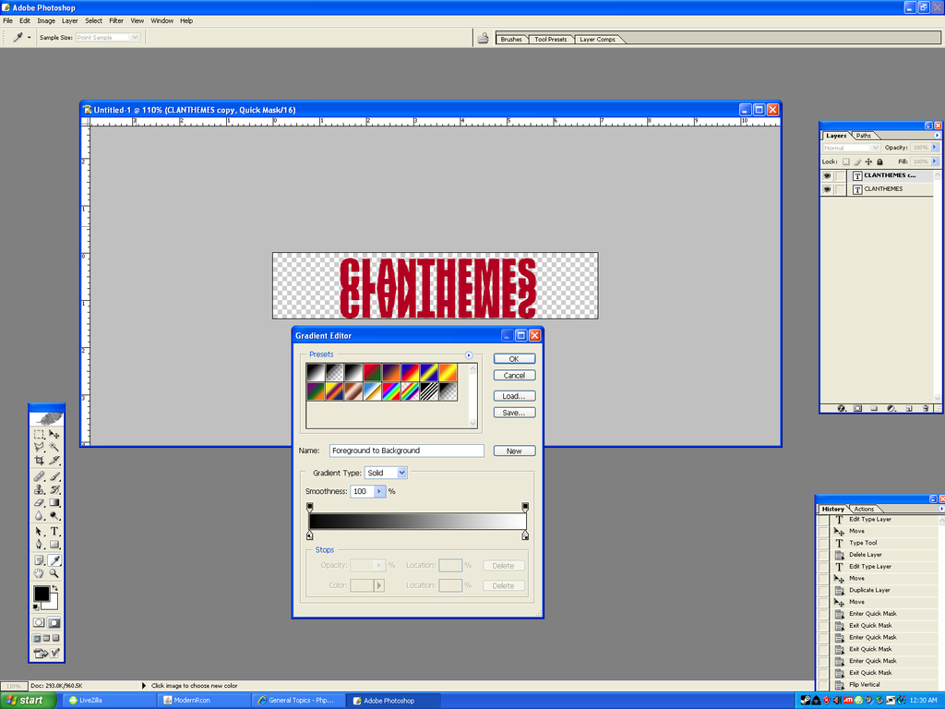Click add layer mask icon in Layers panel
The height and width of the screenshot is (709, 945).
pos(857,408)
